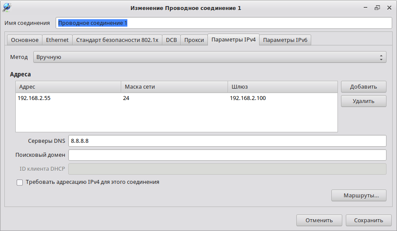Click the Отменить button
The image size is (397, 231).
click(319, 220)
